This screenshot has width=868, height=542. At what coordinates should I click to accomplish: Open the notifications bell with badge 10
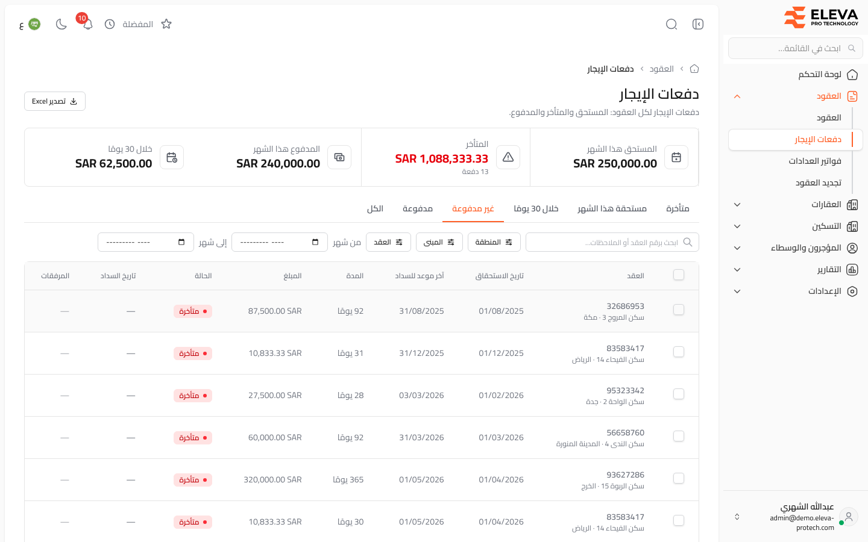[87, 24]
